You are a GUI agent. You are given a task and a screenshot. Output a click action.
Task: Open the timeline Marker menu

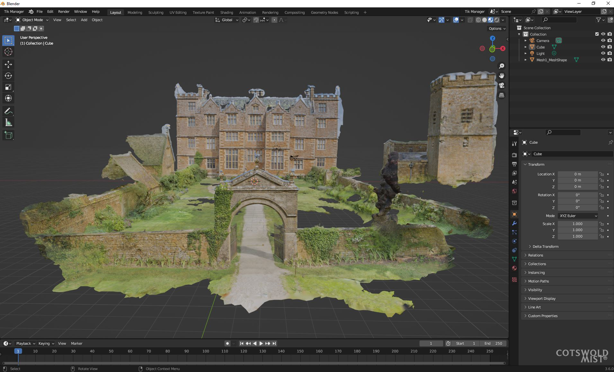[x=76, y=343]
